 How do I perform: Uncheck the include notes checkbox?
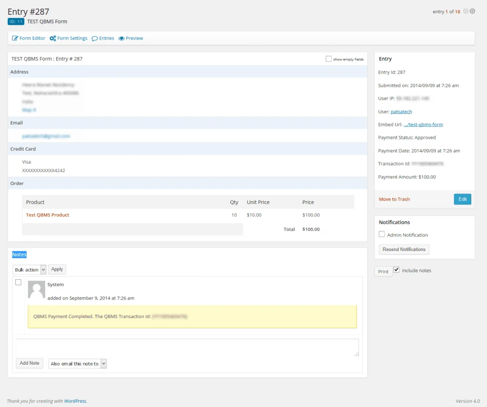tap(396, 270)
